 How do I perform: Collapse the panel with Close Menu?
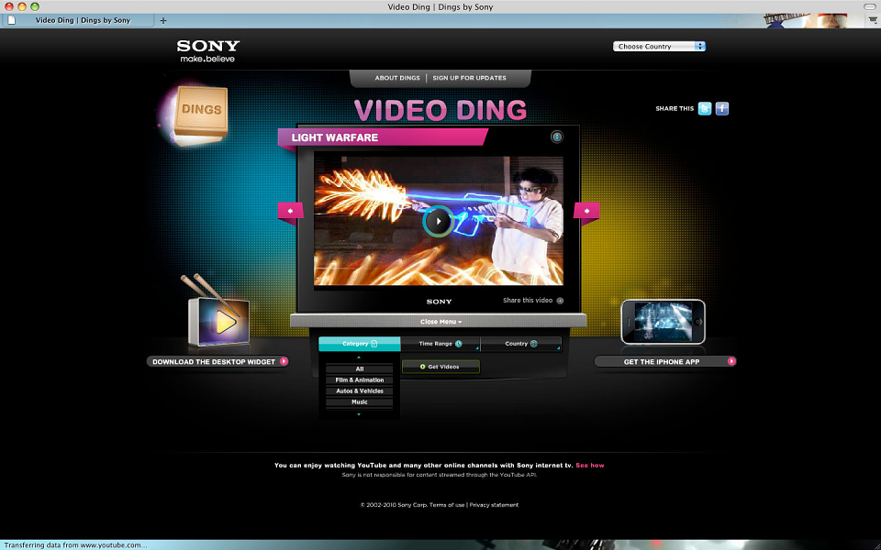(440, 322)
